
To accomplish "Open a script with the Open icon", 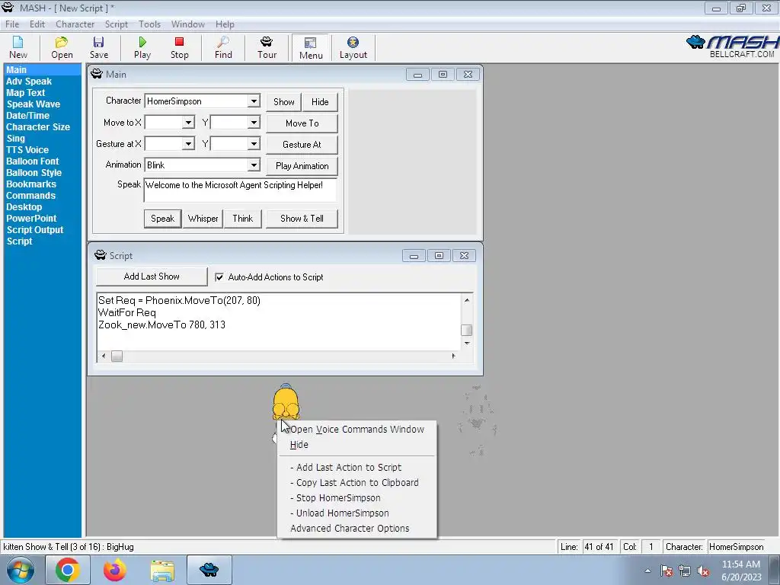I will (x=62, y=48).
